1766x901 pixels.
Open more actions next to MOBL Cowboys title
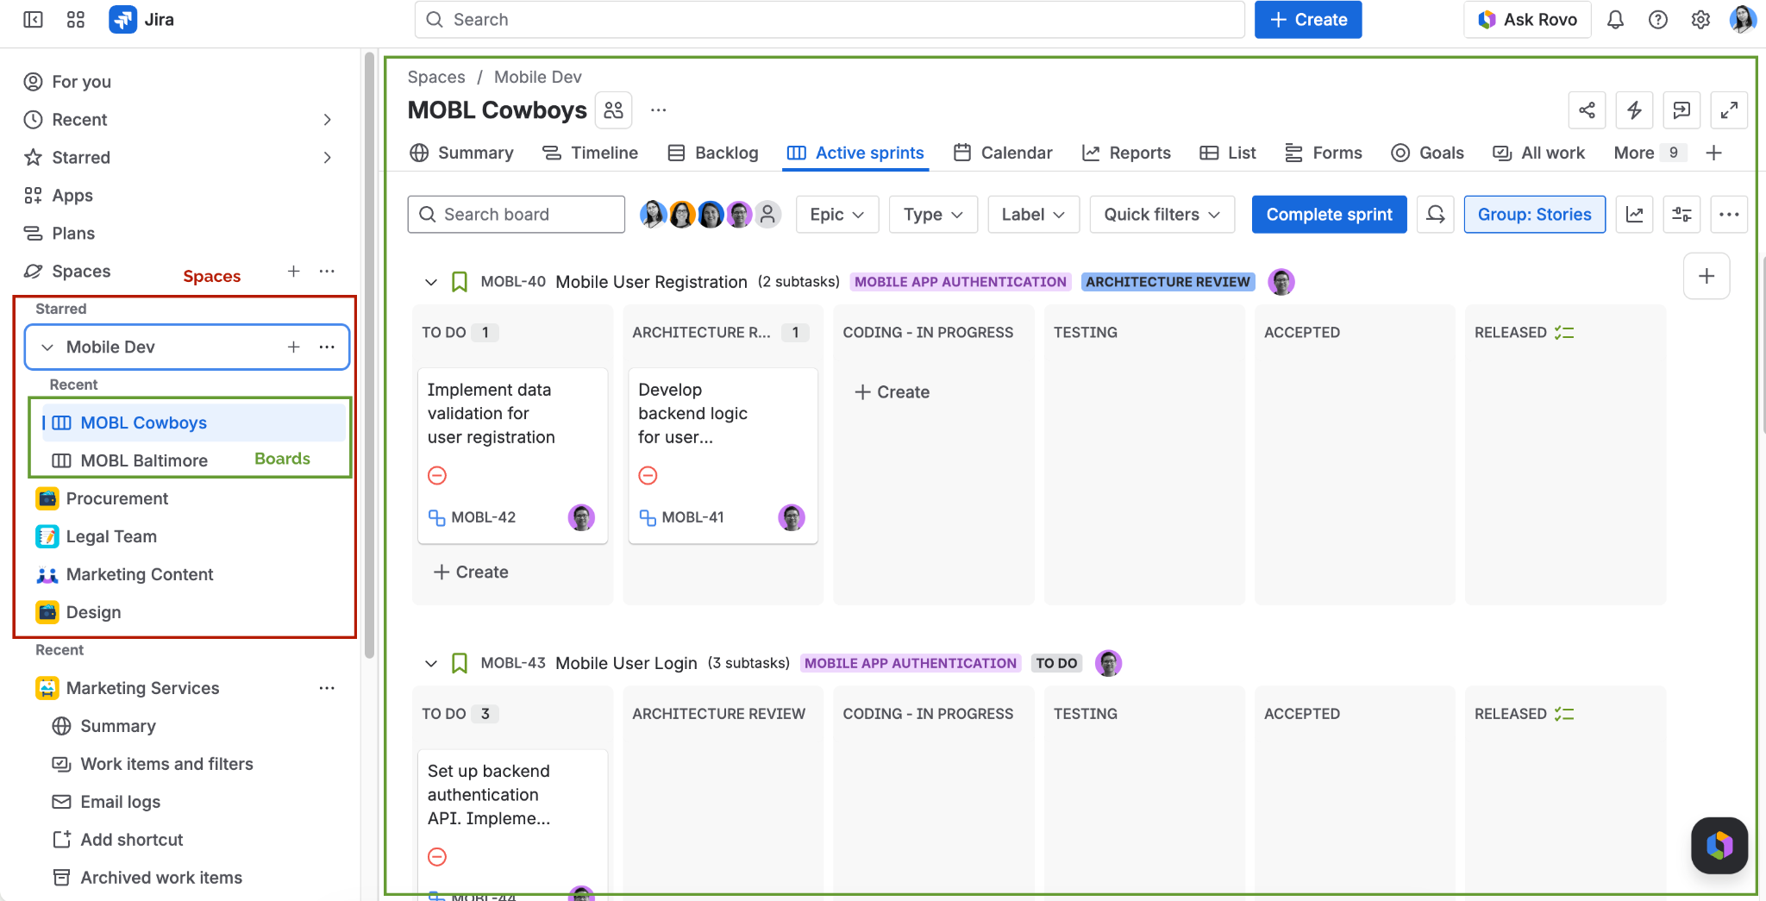[659, 110]
